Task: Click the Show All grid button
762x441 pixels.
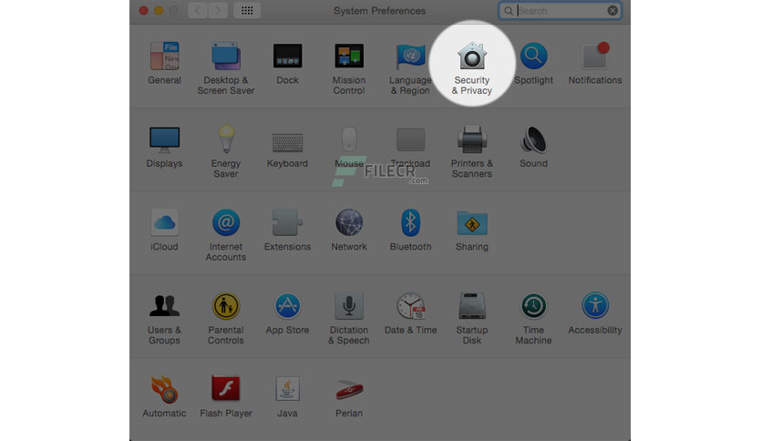Action: click(247, 11)
